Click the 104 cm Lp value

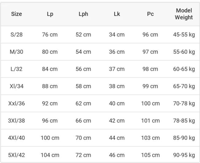(x=50, y=155)
